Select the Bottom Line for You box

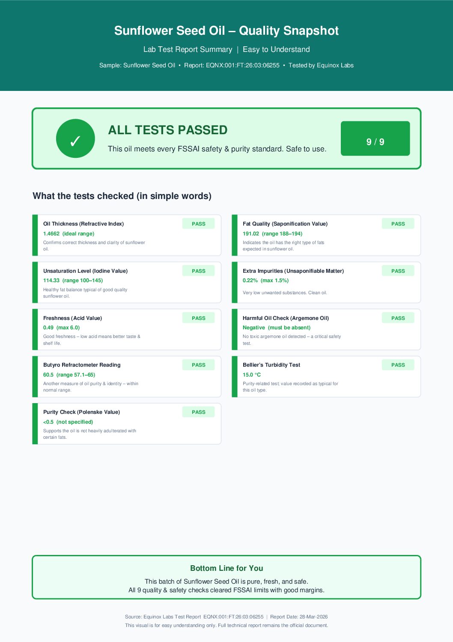[226, 577]
